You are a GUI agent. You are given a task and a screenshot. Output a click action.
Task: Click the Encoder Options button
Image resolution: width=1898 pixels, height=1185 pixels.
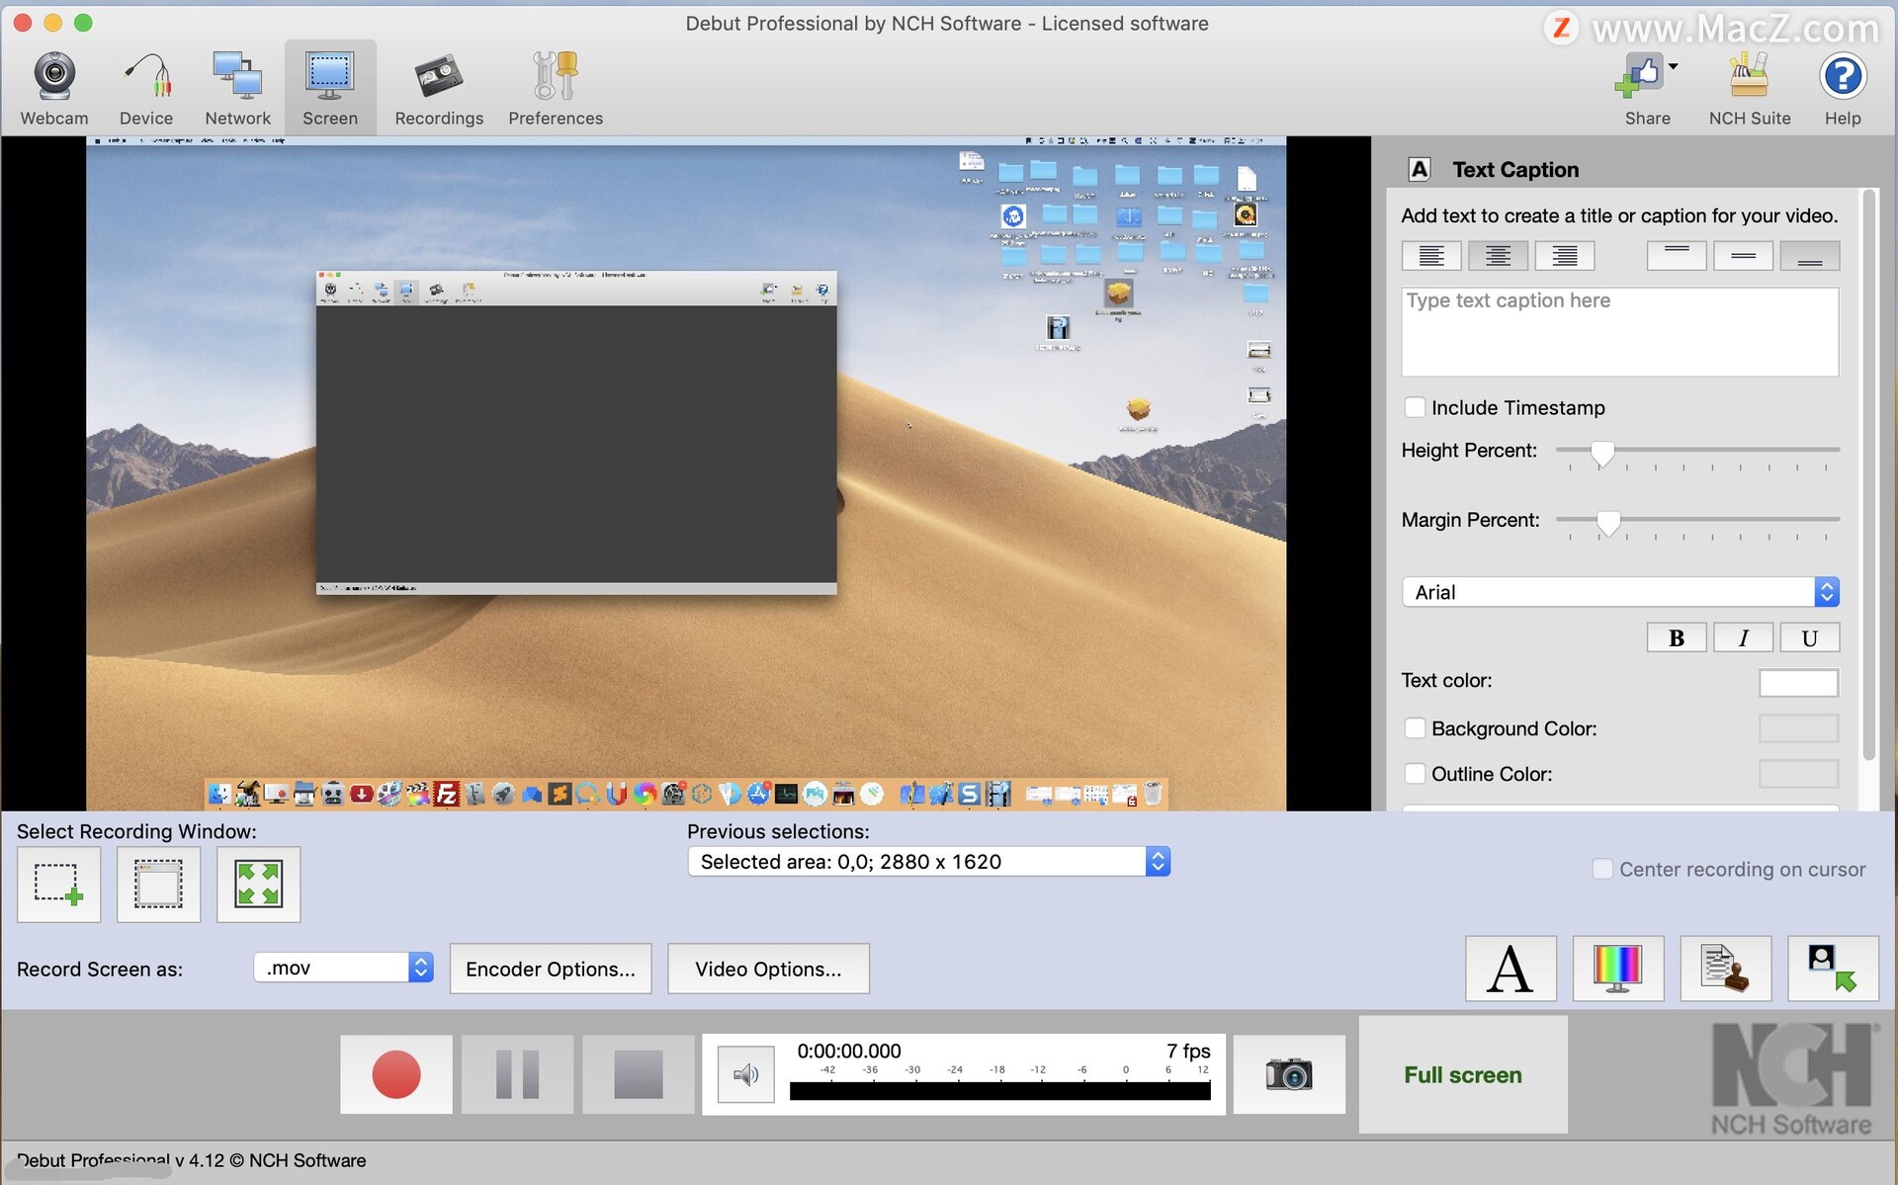pos(551,969)
